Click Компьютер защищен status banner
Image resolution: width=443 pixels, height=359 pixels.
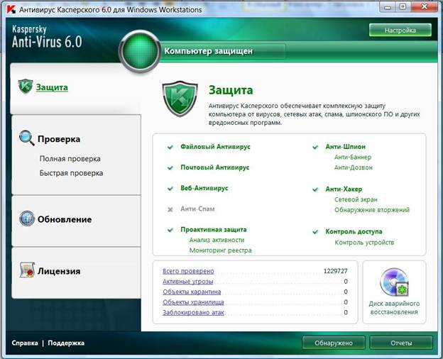click(x=209, y=51)
